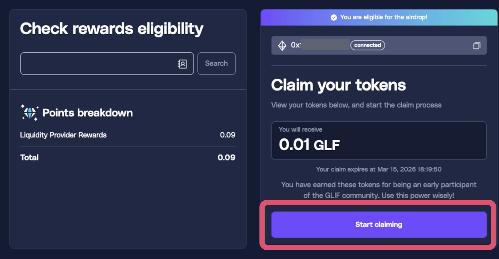Screen dimensions: 499x259
Task: Click the airdrop eligibility banner
Action: [x=379, y=17]
